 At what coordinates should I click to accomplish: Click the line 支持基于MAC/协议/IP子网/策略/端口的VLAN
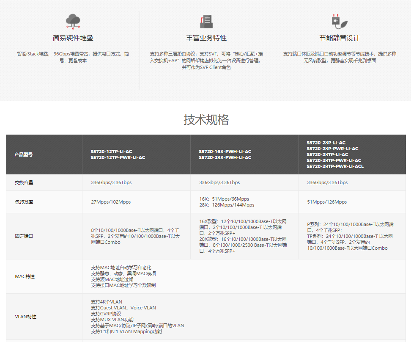tap(137, 326)
